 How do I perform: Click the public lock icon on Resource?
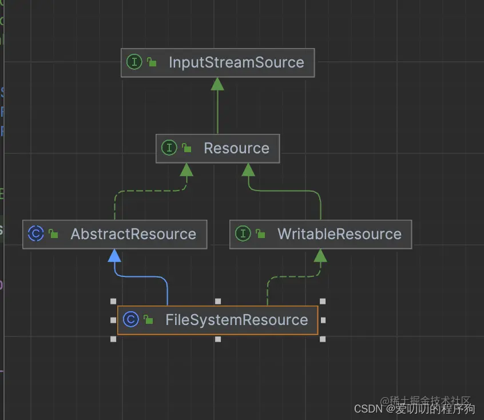coord(187,148)
